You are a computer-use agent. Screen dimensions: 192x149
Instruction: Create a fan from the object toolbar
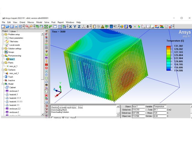46,71
